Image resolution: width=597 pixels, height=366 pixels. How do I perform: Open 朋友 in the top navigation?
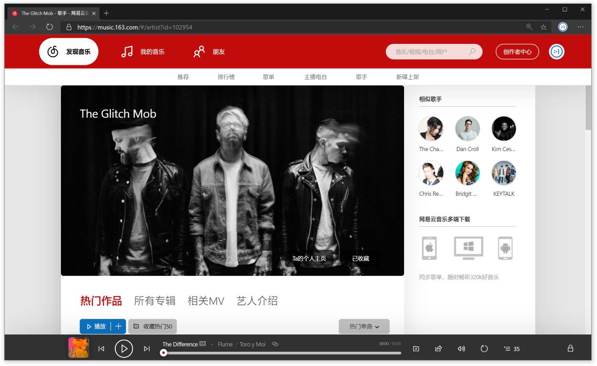click(x=209, y=51)
